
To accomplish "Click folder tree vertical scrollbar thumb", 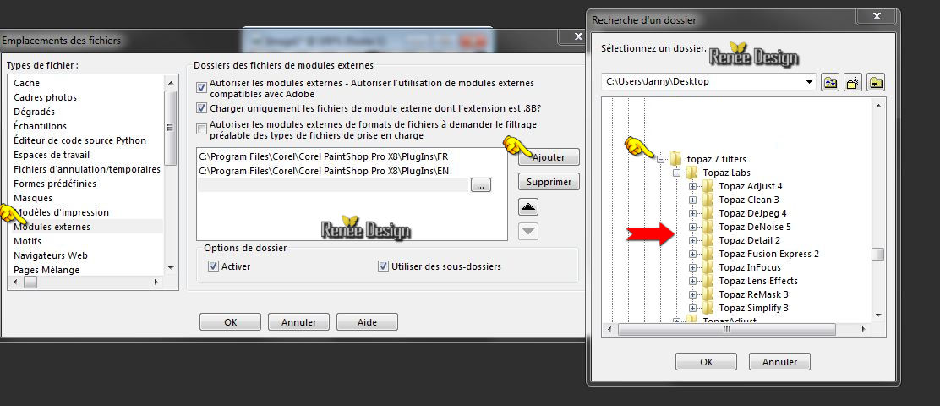I will (877, 255).
